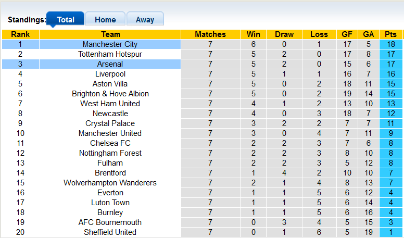Click the Rank column header
Image resolution: width=404 pixels, height=238 pixels.
(x=20, y=34)
